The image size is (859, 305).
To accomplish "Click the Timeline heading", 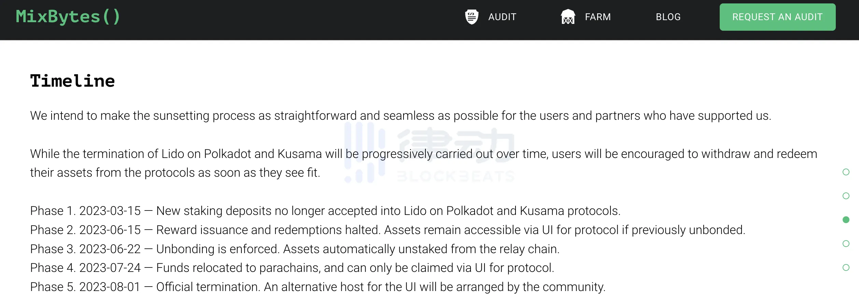I will coord(72,81).
